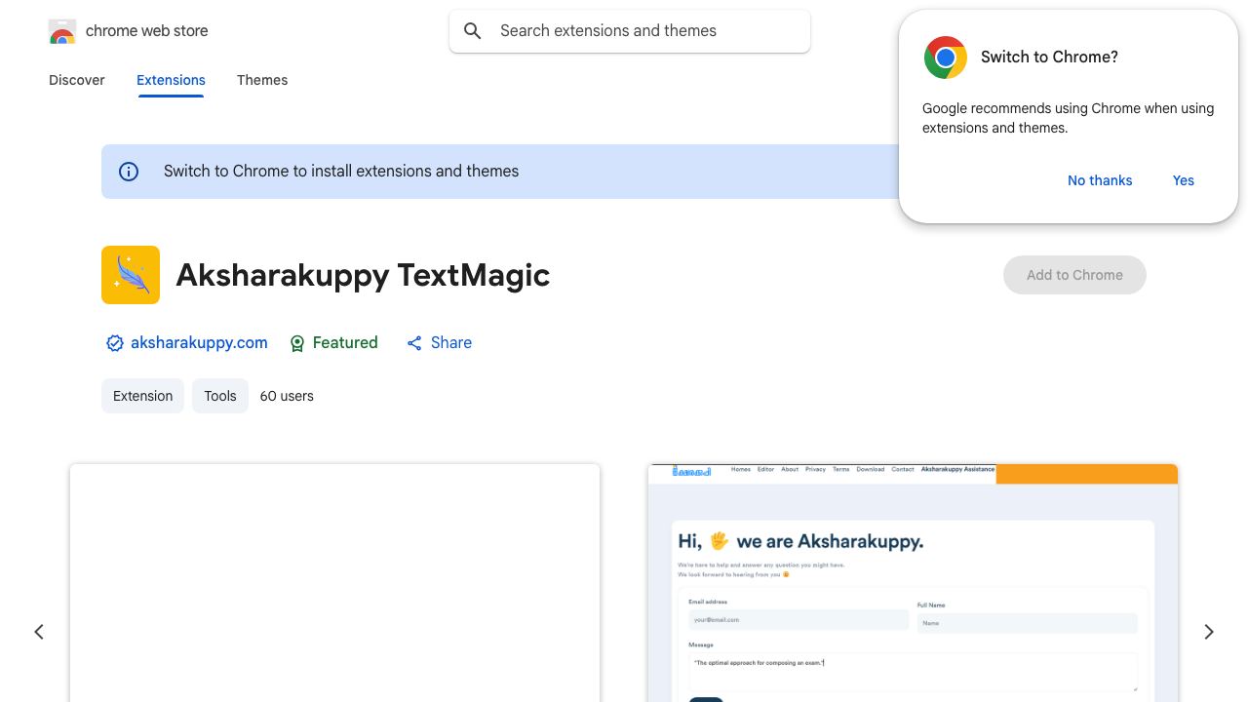
Task: Confirm Yes in the Switch to Chrome popup
Action: tap(1184, 180)
